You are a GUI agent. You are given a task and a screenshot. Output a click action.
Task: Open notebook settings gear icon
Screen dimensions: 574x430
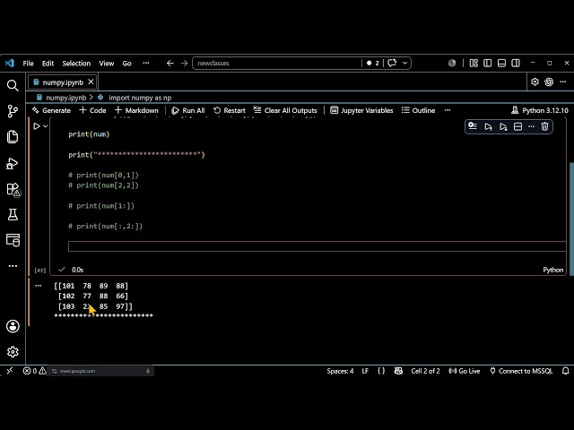click(535, 82)
